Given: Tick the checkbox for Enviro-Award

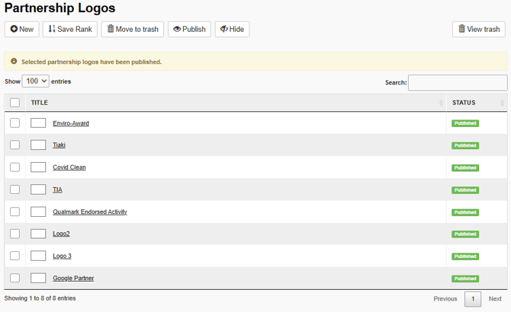Looking at the screenshot, I should pyautogui.click(x=14, y=123).
